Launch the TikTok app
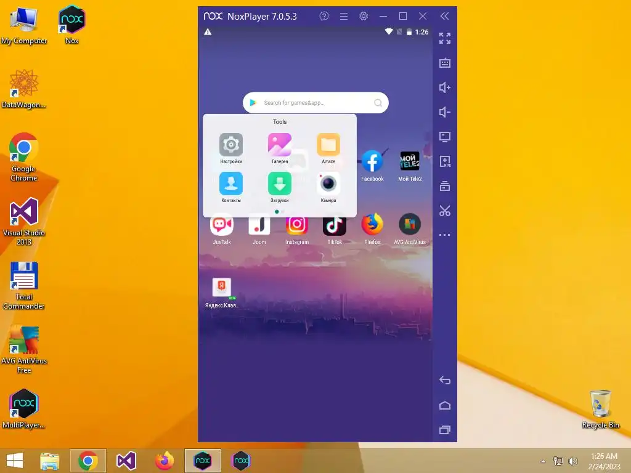The width and height of the screenshot is (631, 473). point(335,229)
